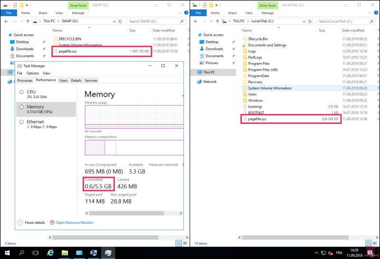
Task: Open Resource Monitor link
Action: click(x=75, y=222)
